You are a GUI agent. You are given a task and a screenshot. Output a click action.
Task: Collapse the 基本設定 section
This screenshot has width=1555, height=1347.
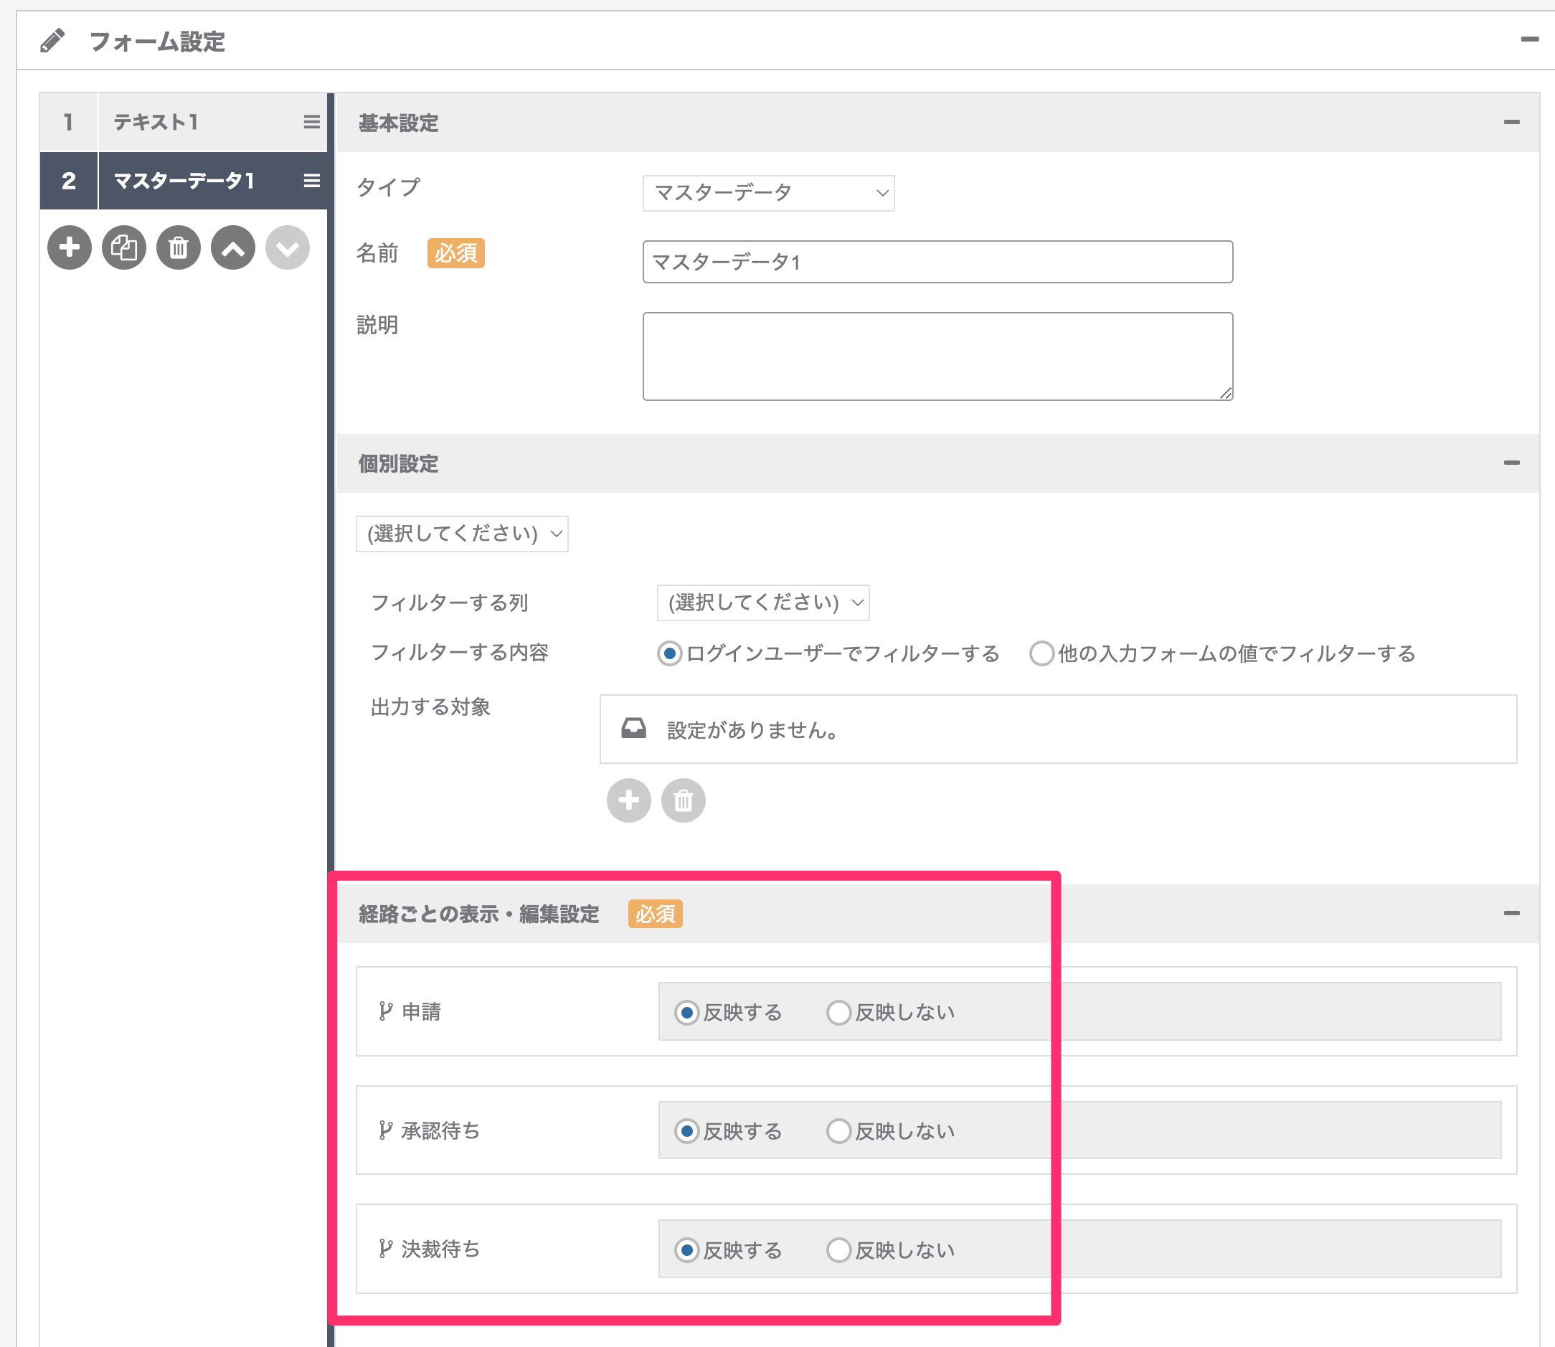coord(1511,122)
